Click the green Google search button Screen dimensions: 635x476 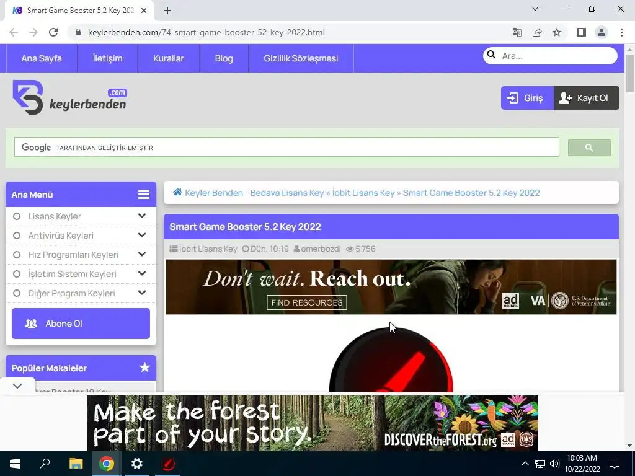[x=589, y=148]
